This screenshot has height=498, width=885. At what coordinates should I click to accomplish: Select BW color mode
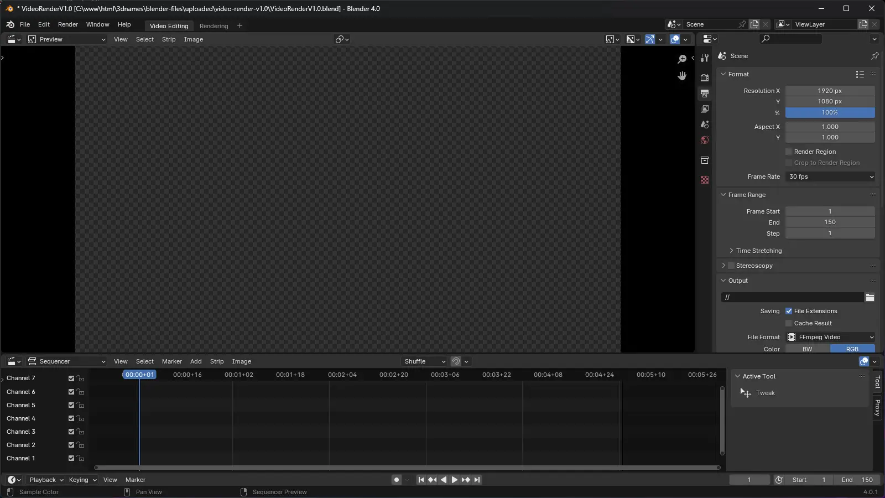(x=808, y=349)
